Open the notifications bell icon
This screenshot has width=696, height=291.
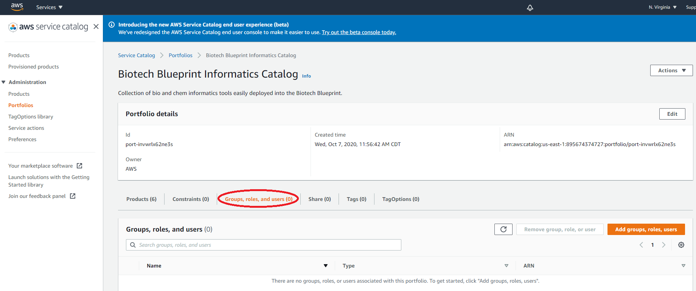tap(530, 8)
